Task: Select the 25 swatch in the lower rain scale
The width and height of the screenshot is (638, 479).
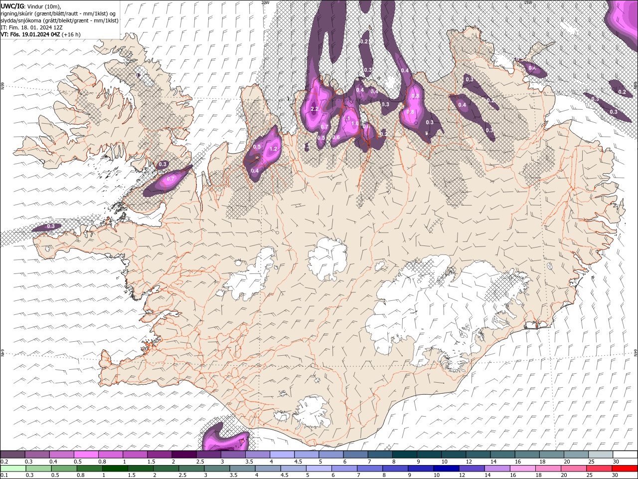Action: click(600, 469)
